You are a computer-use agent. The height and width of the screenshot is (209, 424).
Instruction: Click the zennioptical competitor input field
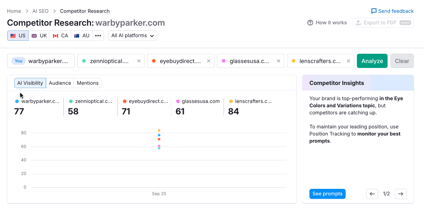pyautogui.click(x=111, y=61)
